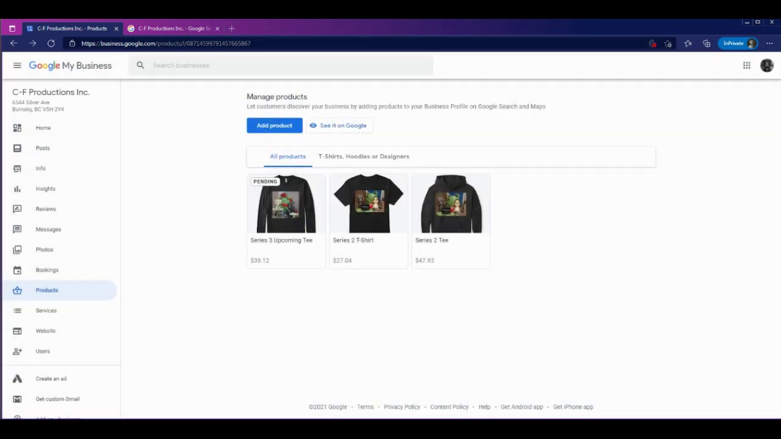The image size is (781, 439).
Task: Open the hamburger main menu icon
Action: [x=17, y=65]
